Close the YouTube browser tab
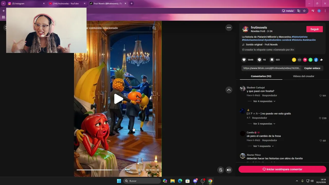 [85, 4]
